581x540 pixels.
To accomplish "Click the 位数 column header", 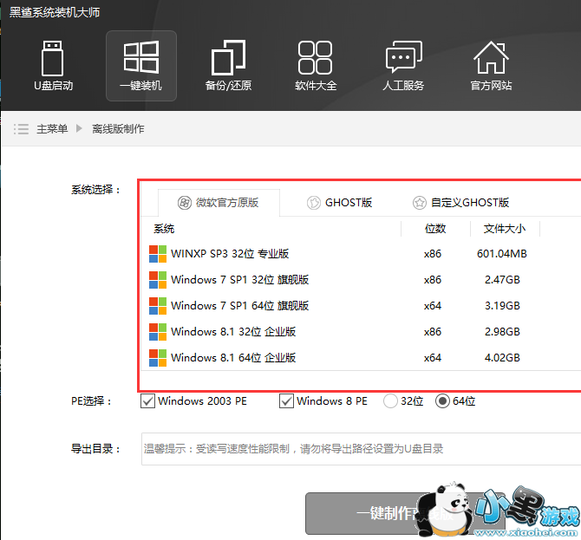I will pos(435,229).
